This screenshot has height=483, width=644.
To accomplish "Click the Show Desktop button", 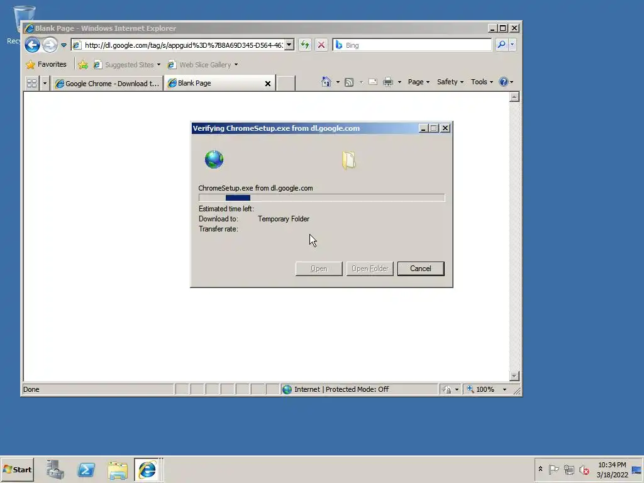I will pyautogui.click(x=637, y=469).
